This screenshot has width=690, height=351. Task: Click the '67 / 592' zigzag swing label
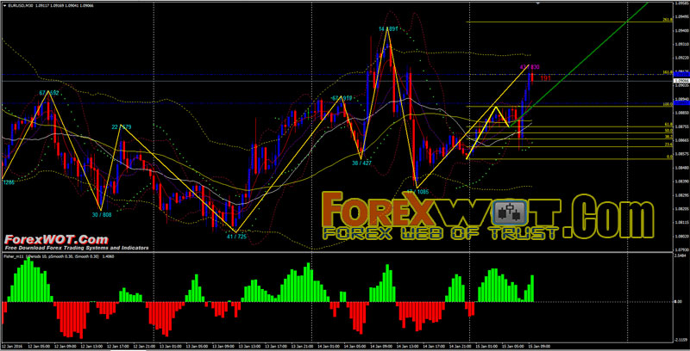click(x=49, y=93)
